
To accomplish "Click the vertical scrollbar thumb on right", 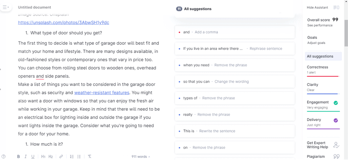I will point(346,33).
